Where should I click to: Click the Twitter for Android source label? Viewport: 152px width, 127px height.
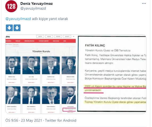coord(61,120)
